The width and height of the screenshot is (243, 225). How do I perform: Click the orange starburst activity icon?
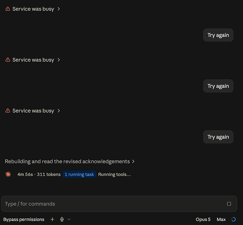pos(8,174)
